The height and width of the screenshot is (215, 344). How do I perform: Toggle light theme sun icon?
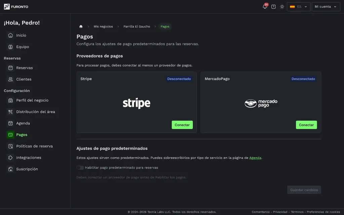click(x=282, y=7)
